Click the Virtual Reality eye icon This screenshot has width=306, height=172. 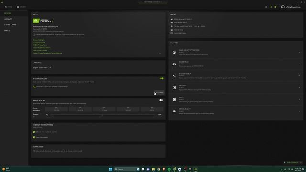coord(174,111)
